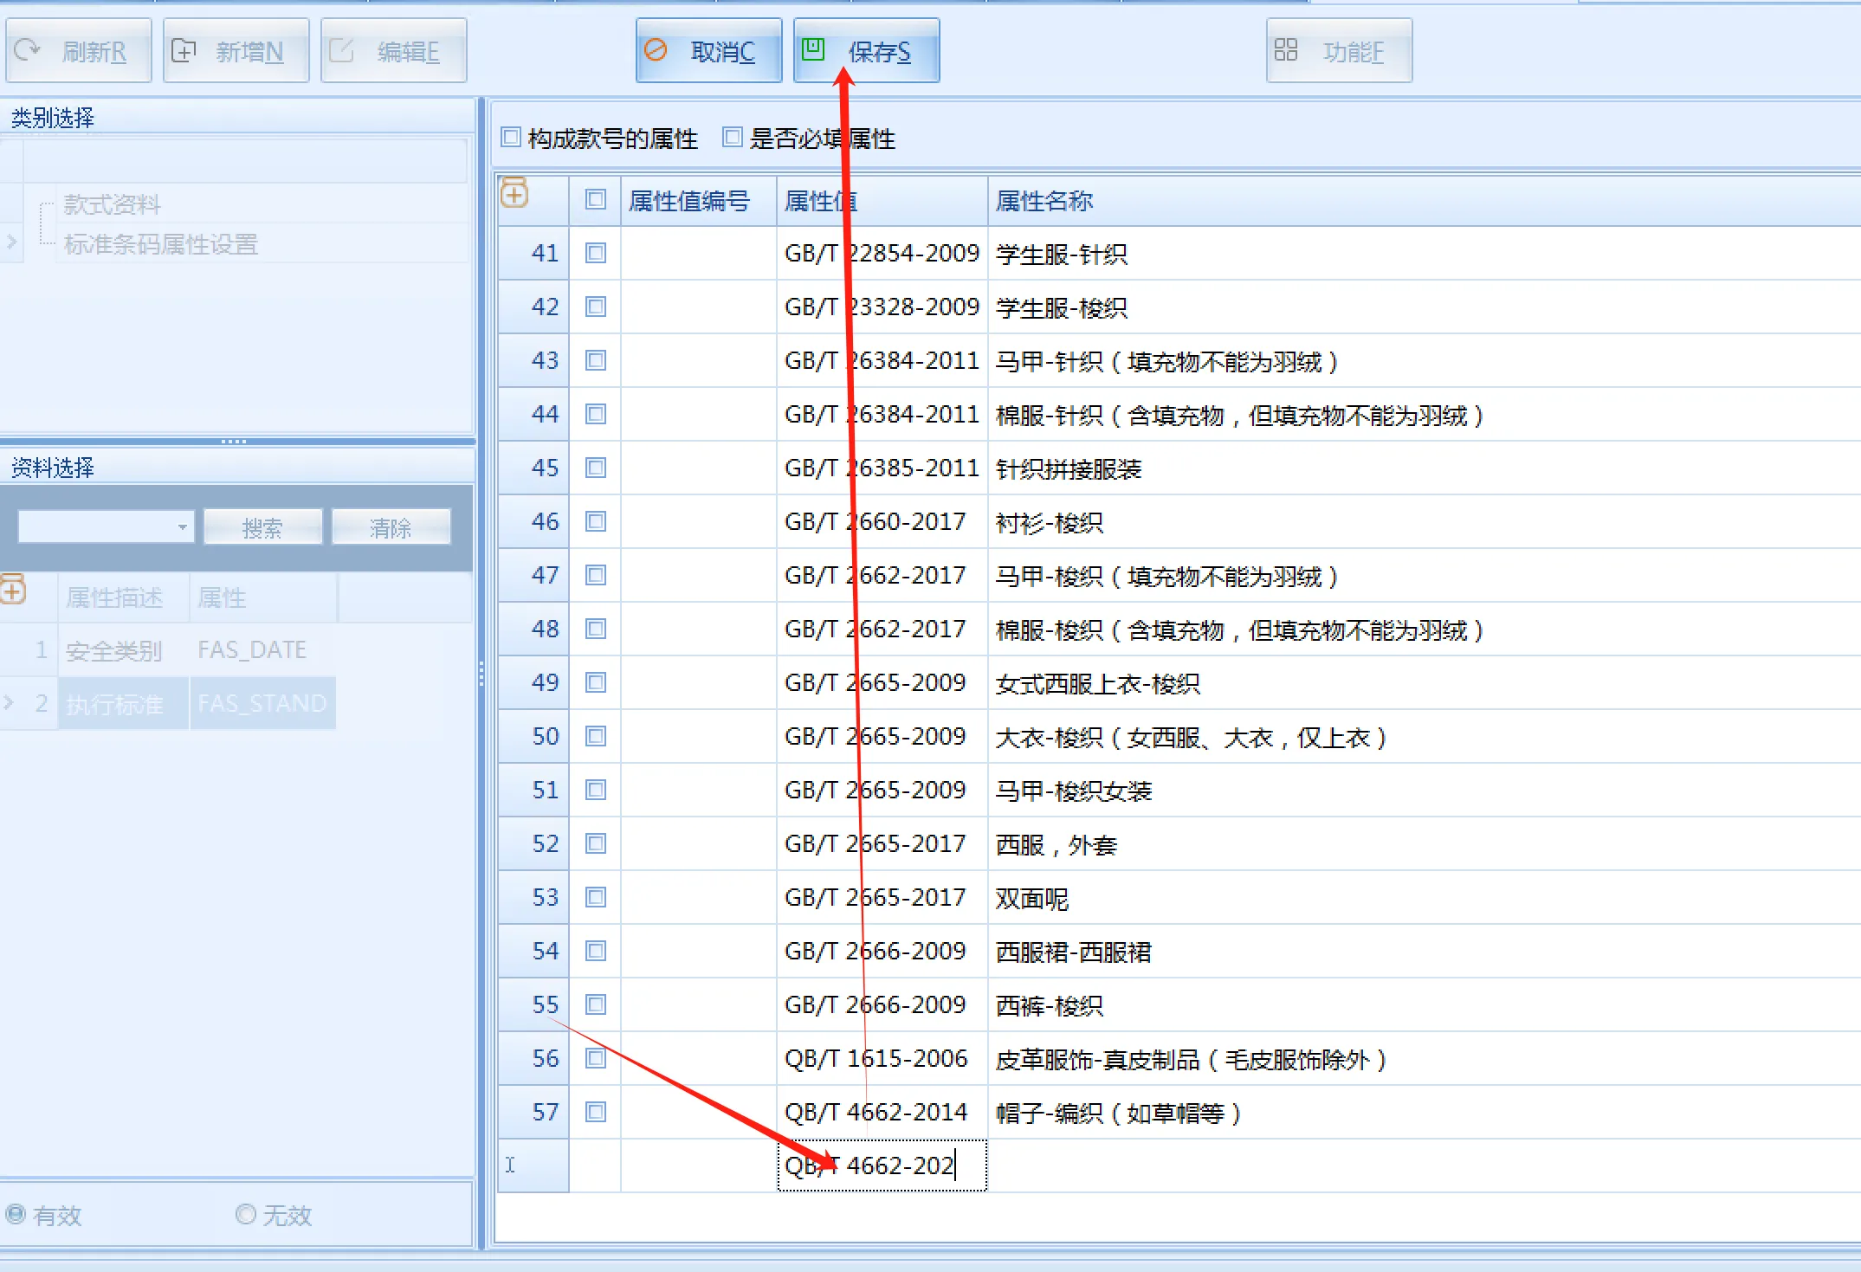Click the 属性值 cell containing QB/T 4662-202
Viewport: 1861px width, 1272px height.
point(882,1165)
